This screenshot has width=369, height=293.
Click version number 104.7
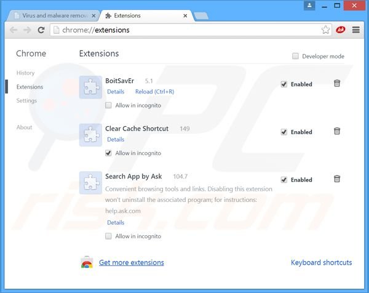click(x=180, y=177)
